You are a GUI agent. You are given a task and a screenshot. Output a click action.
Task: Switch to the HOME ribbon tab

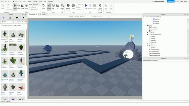24,1
